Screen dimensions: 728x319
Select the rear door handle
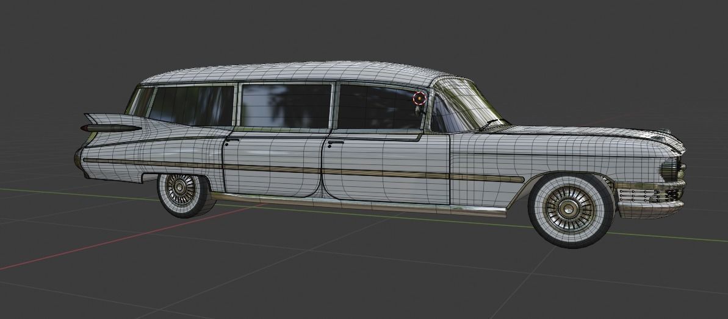click(232, 139)
